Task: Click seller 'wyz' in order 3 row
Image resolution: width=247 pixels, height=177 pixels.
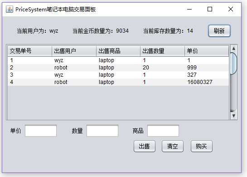Action: click(x=74, y=75)
